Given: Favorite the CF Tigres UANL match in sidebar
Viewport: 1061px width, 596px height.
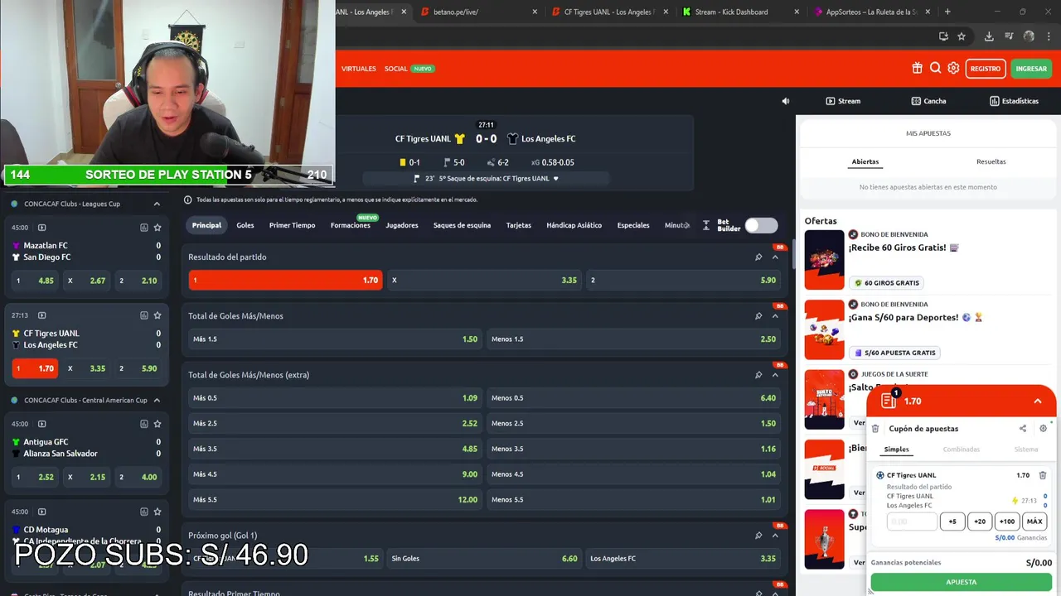Looking at the screenshot, I should 157,315.
